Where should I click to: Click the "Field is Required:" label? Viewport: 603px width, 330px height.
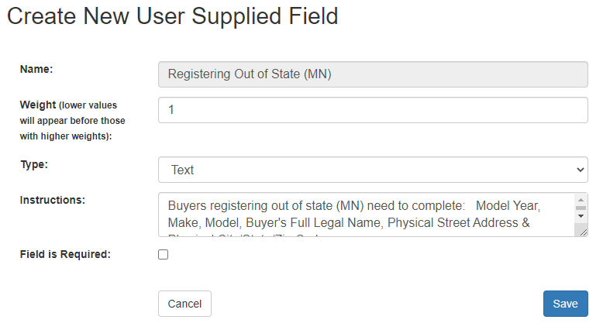(x=65, y=253)
